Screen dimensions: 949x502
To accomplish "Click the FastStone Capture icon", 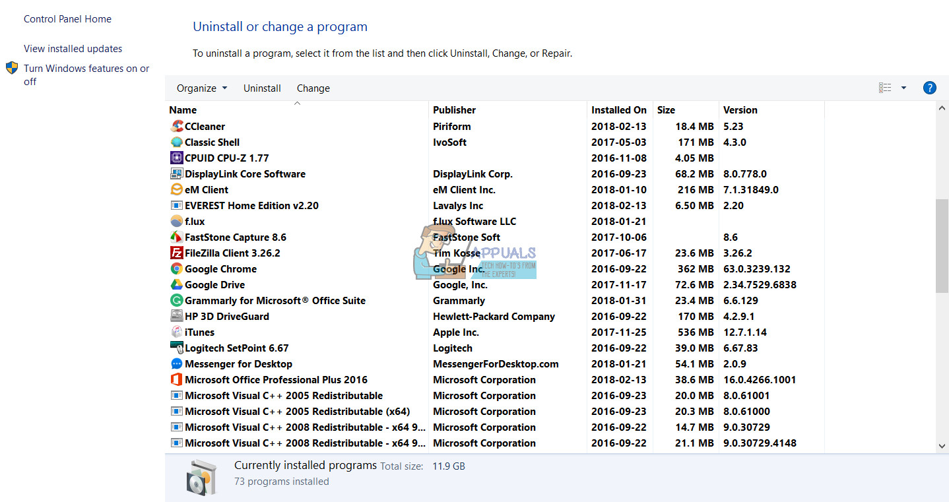I will [x=176, y=237].
